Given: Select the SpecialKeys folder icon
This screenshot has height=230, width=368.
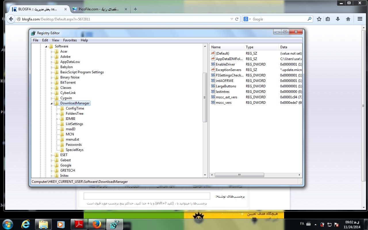Looking at the screenshot, I should 62,150.
